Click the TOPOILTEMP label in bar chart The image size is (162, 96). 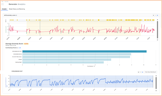[19, 62]
